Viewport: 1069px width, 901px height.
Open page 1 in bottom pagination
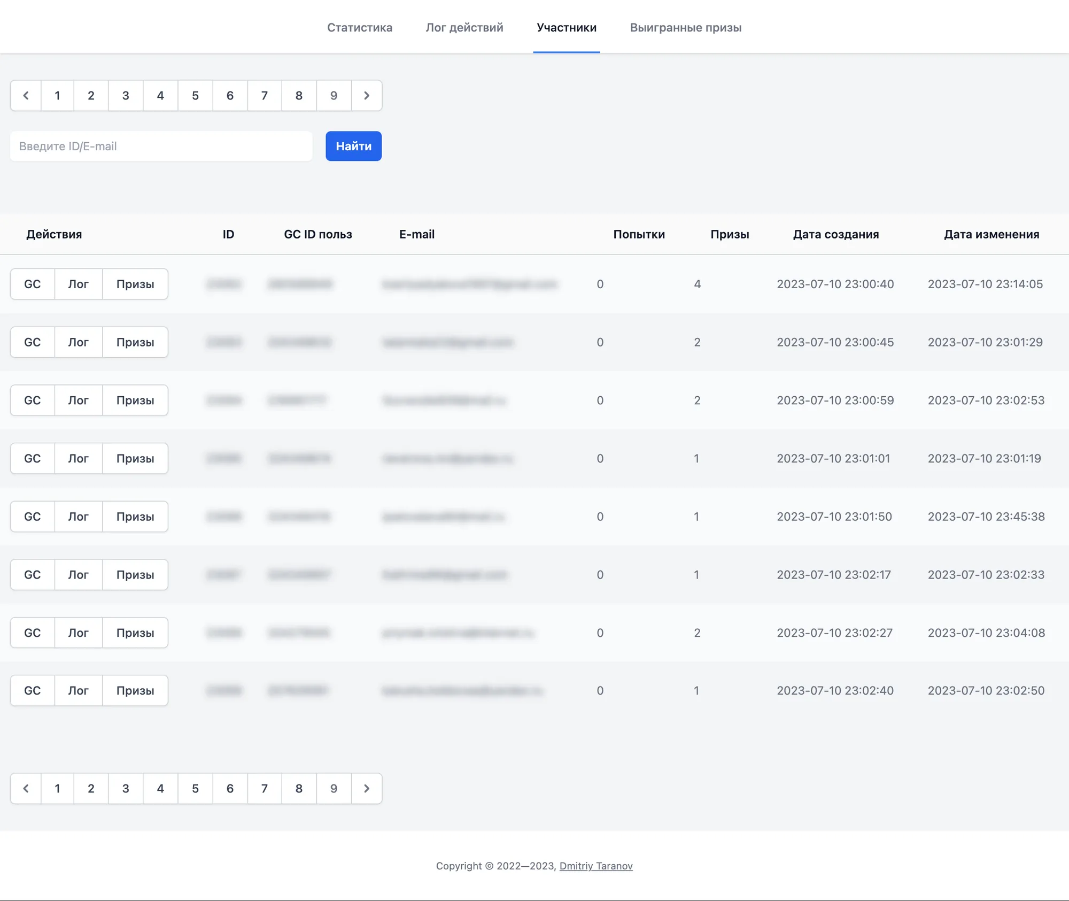click(x=57, y=788)
